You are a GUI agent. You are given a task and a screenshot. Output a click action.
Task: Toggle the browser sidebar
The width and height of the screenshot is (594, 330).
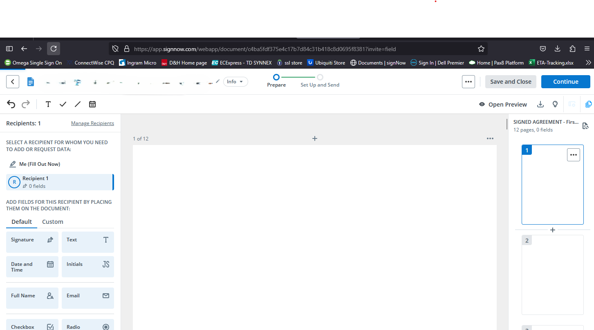point(9,49)
